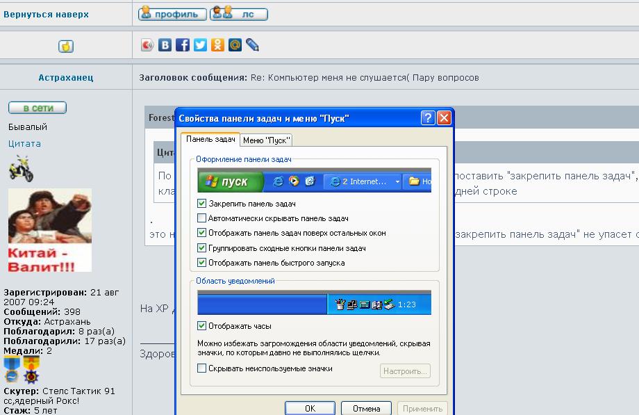This screenshot has width=639, height=415.
Task: Select the Панель задач tab
Action: point(210,140)
